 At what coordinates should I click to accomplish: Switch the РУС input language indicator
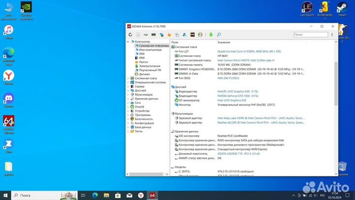tap(322, 195)
